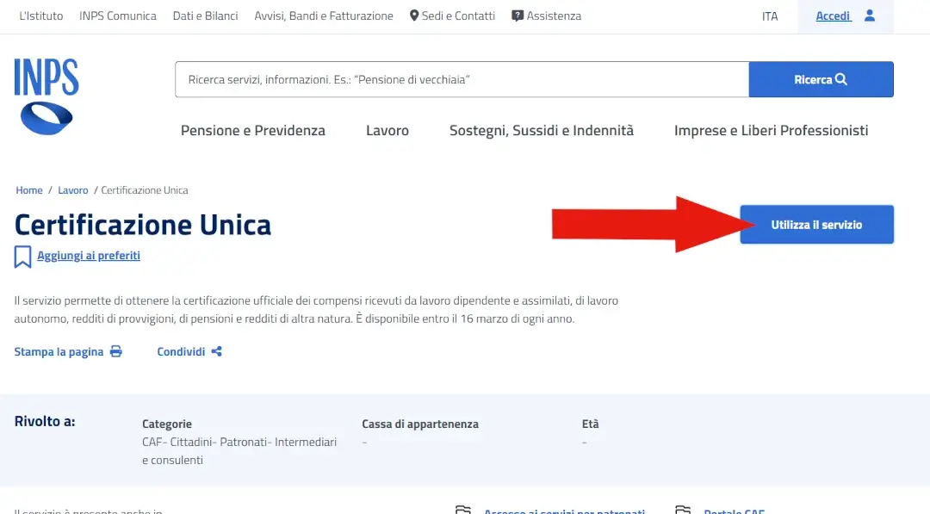Click the Età label
The height and width of the screenshot is (514, 930).
(590, 424)
